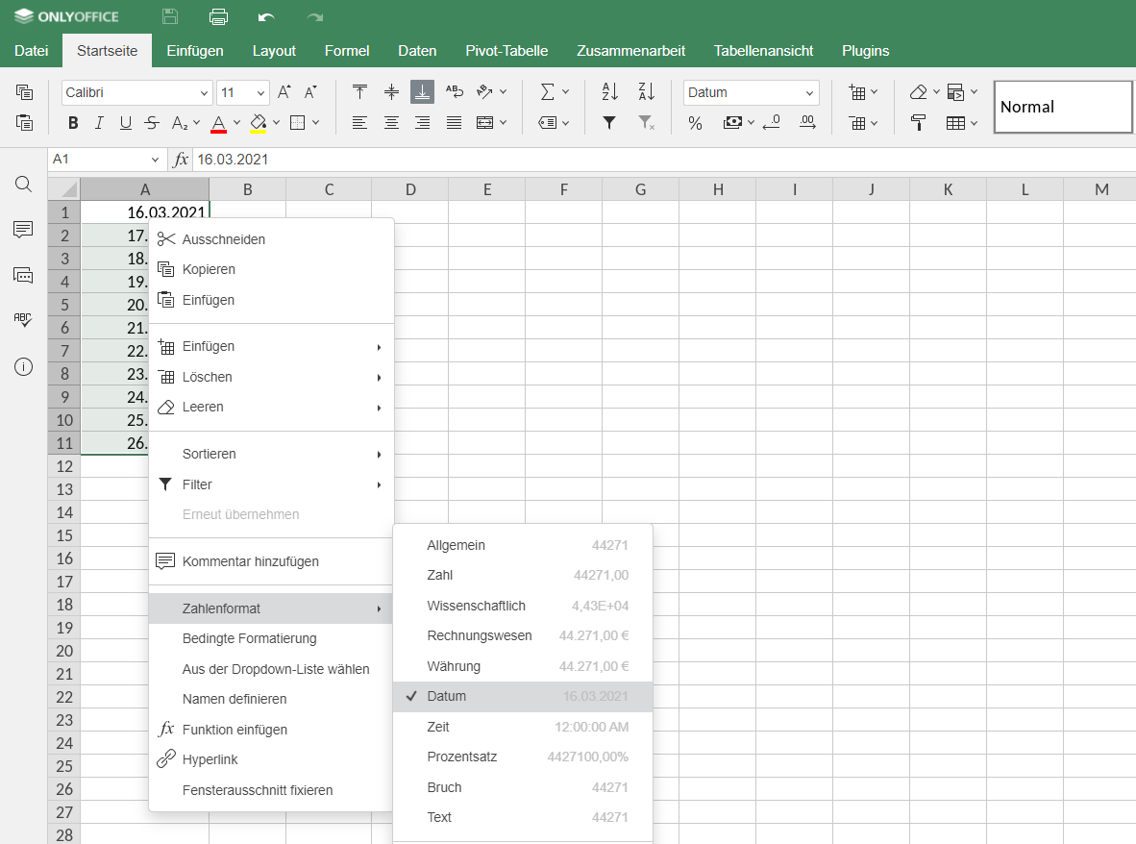Viewport: 1136px width, 844px height.
Task: Justify text alignment
Action: pyautogui.click(x=455, y=122)
